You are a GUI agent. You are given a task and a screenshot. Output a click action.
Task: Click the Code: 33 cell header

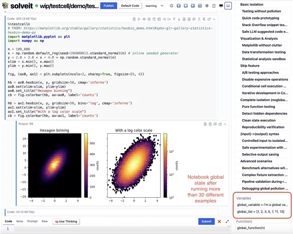click(21, 212)
